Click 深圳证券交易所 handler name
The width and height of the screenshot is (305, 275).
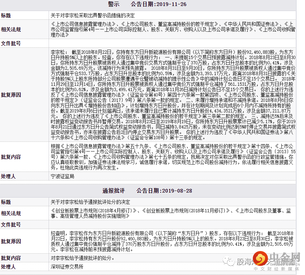coord(67,267)
